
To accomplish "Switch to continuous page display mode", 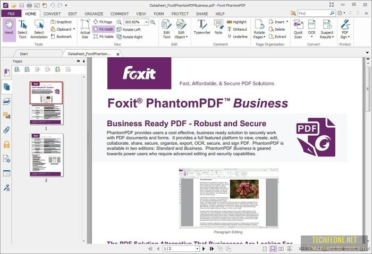I will pos(273,249).
